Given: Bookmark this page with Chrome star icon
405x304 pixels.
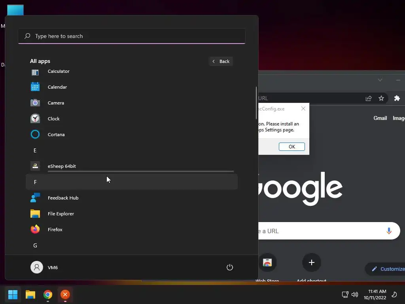Looking at the screenshot, I should coord(381,98).
